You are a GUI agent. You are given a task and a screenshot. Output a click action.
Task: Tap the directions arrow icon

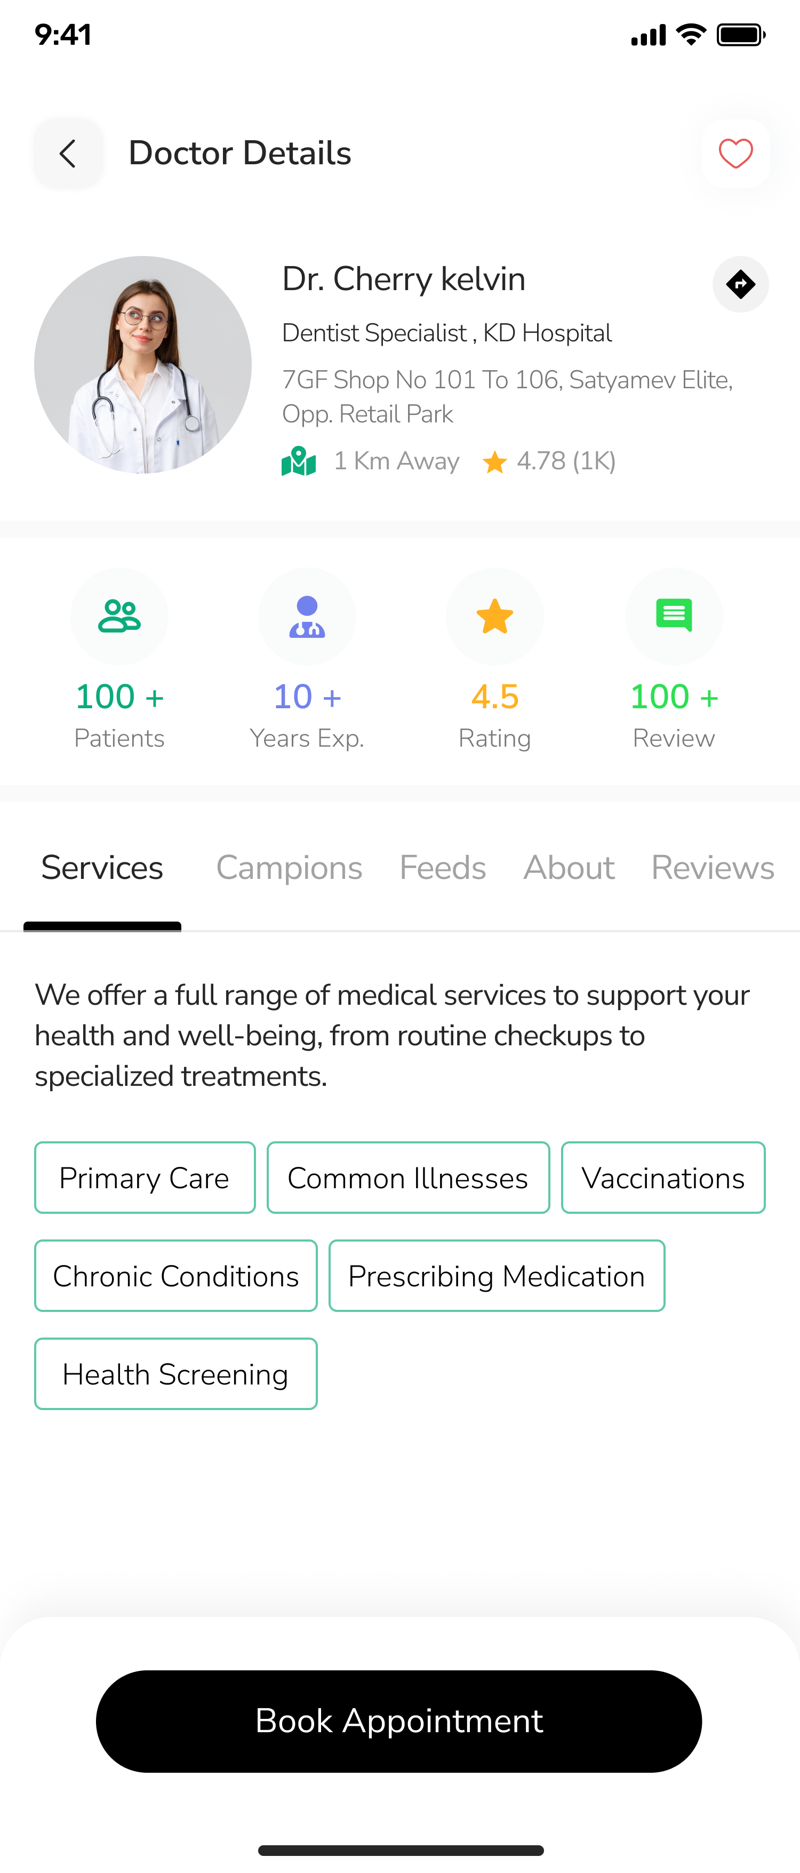(740, 284)
